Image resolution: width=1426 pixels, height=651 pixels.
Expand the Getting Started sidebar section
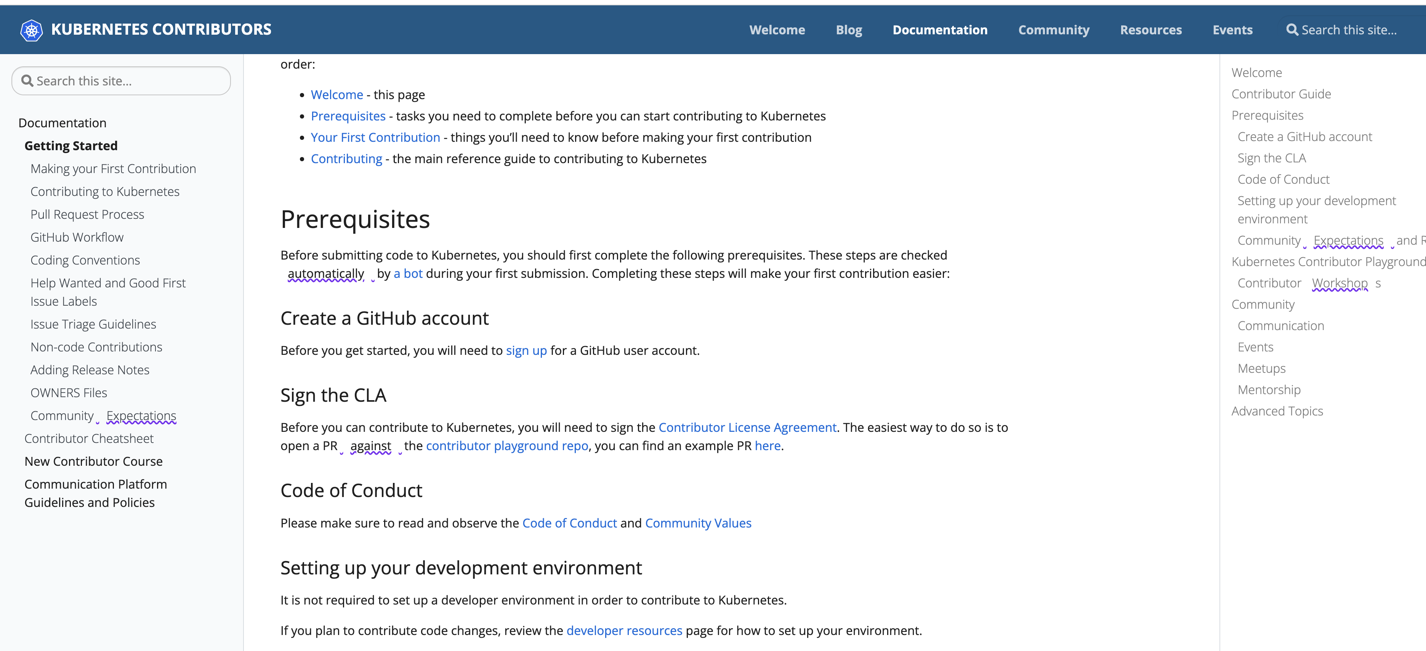pos(71,146)
